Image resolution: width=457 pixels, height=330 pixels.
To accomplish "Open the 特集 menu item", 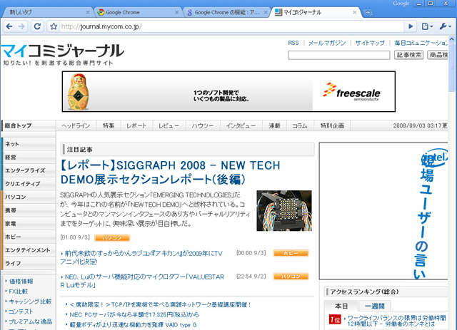I will click(109, 125).
